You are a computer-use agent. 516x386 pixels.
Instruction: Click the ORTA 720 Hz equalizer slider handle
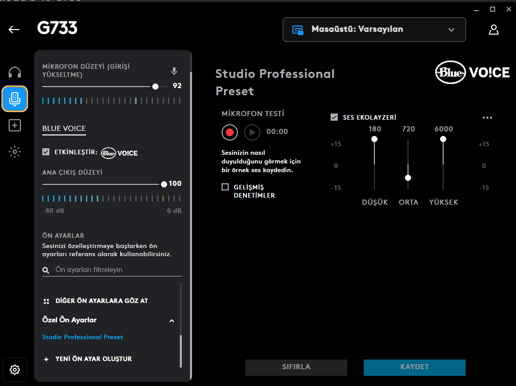click(408, 178)
